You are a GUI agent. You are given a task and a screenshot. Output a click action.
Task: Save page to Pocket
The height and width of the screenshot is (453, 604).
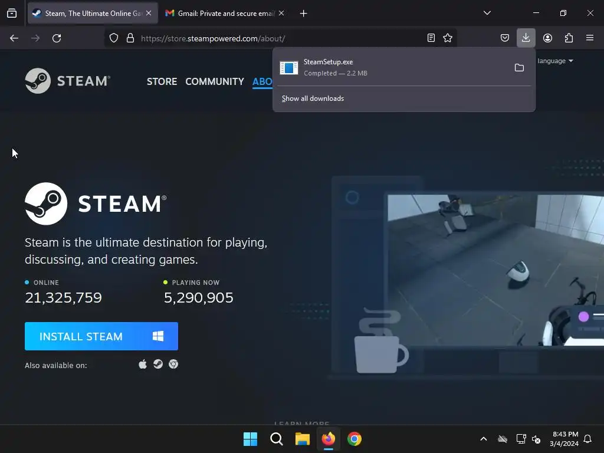[505, 38]
